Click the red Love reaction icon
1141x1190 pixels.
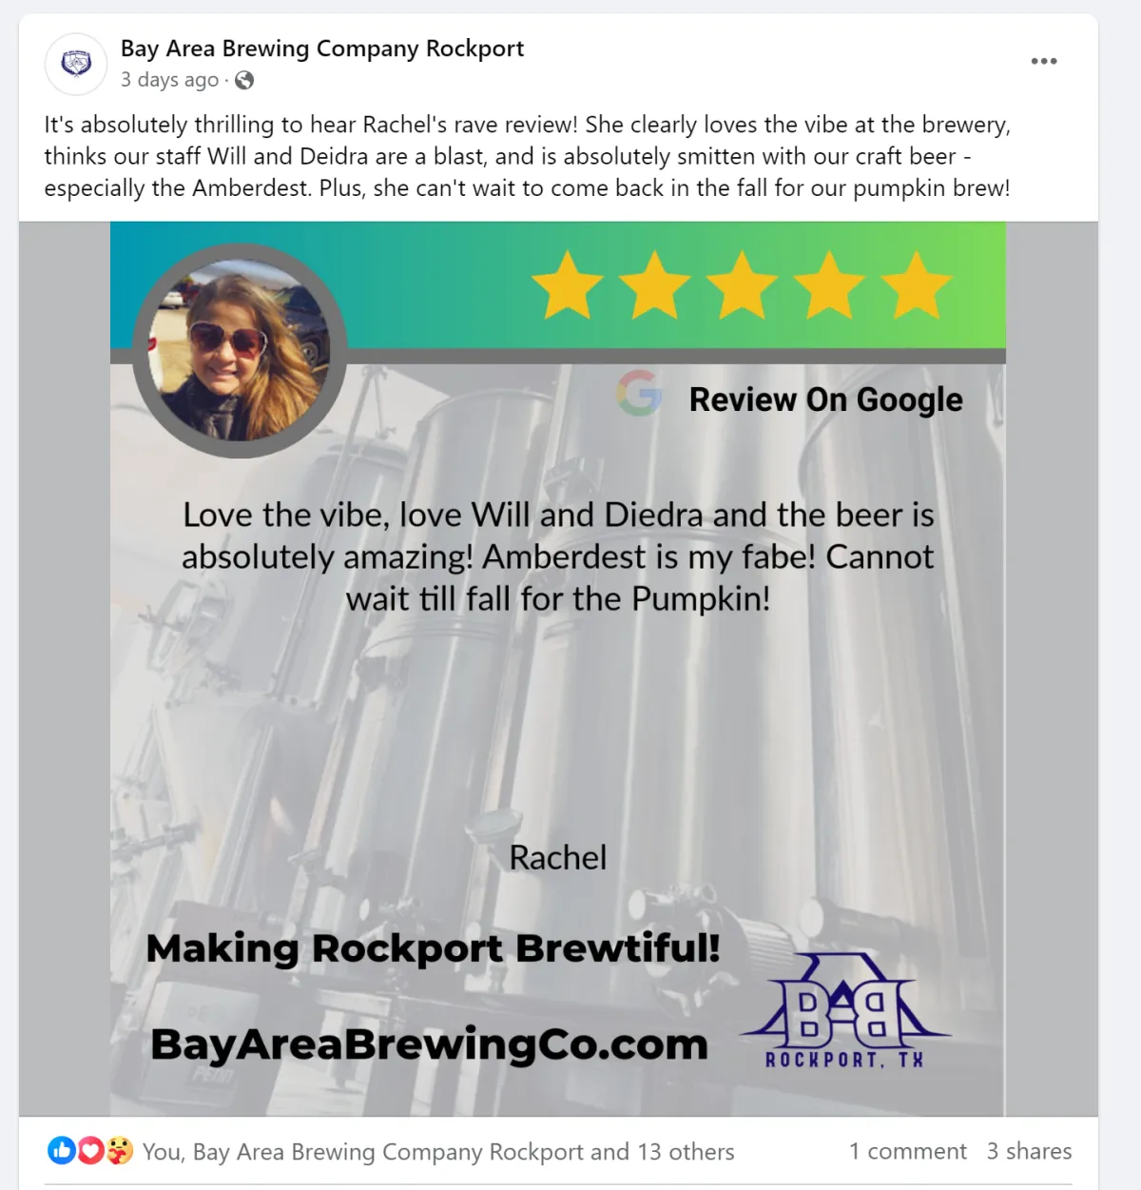coord(90,1150)
